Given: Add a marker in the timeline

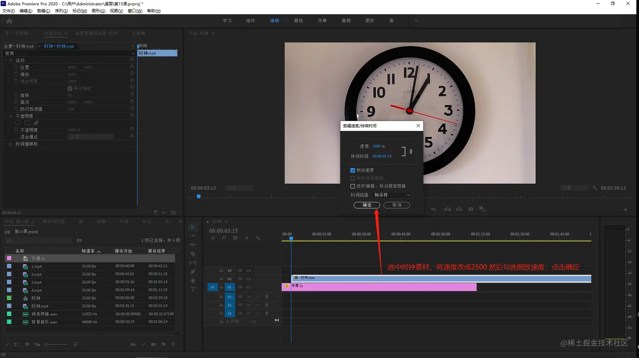Looking at the screenshot, I should pyautogui.click(x=247, y=238).
